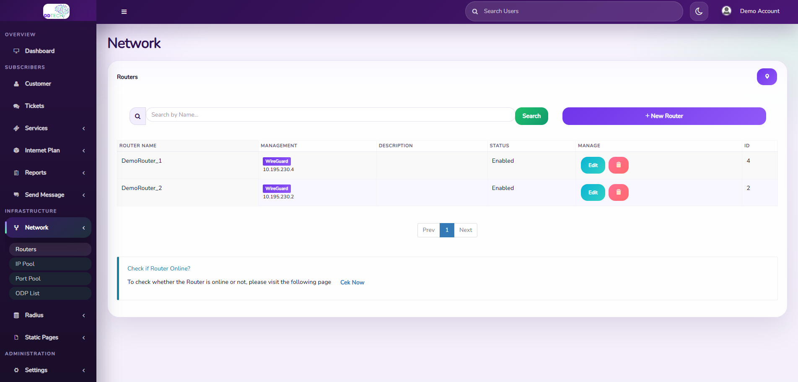
Task: Click the Customer person icon
Action: 16,83
